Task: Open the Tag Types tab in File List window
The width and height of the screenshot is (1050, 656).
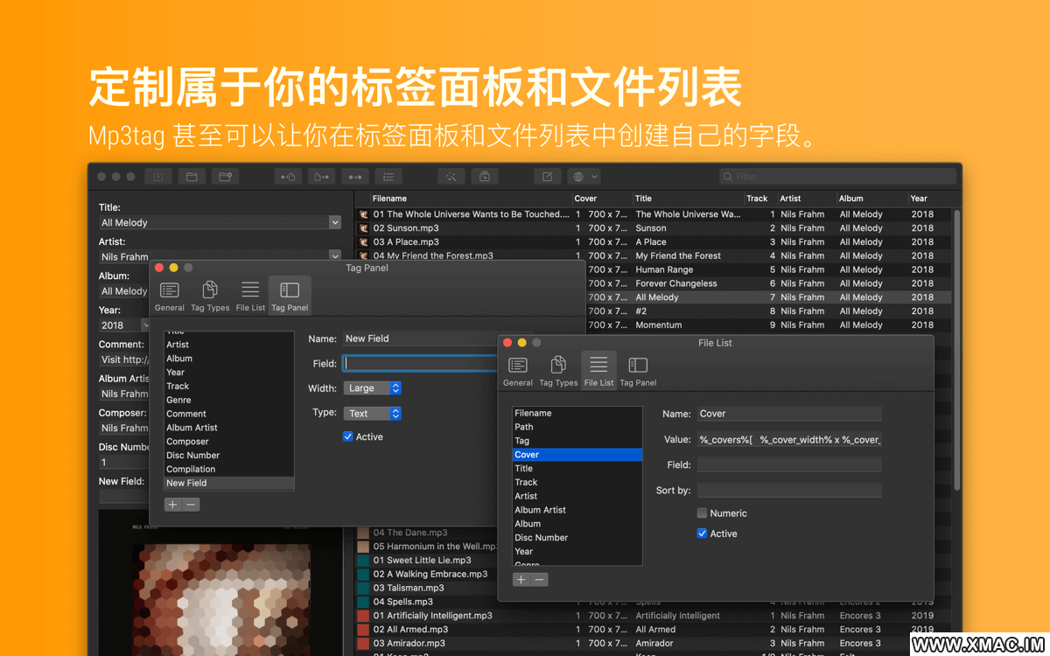Action: (x=558, y=371)
